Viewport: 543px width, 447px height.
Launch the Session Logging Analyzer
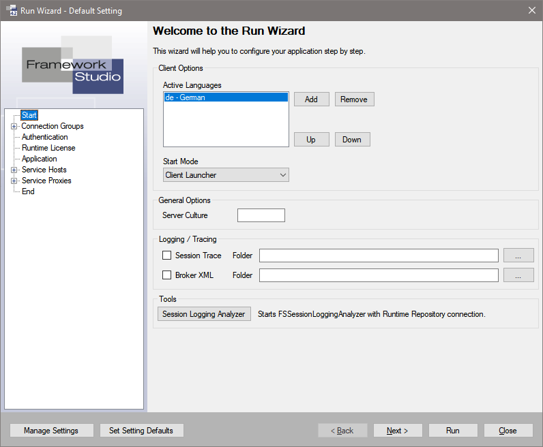tap(204, 314)
